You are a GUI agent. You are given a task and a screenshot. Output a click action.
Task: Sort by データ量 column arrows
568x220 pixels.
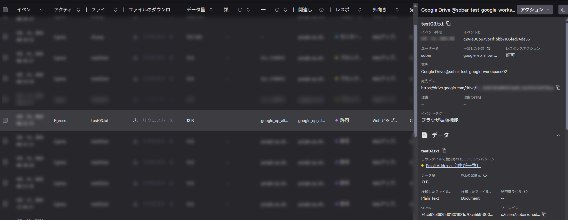point(211,10)
